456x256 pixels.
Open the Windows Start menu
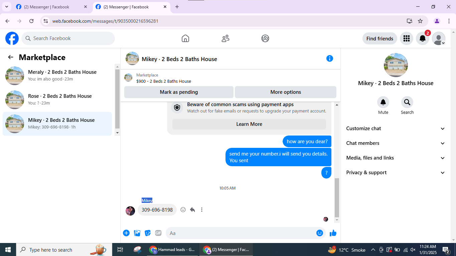click(x=8, y=250)
